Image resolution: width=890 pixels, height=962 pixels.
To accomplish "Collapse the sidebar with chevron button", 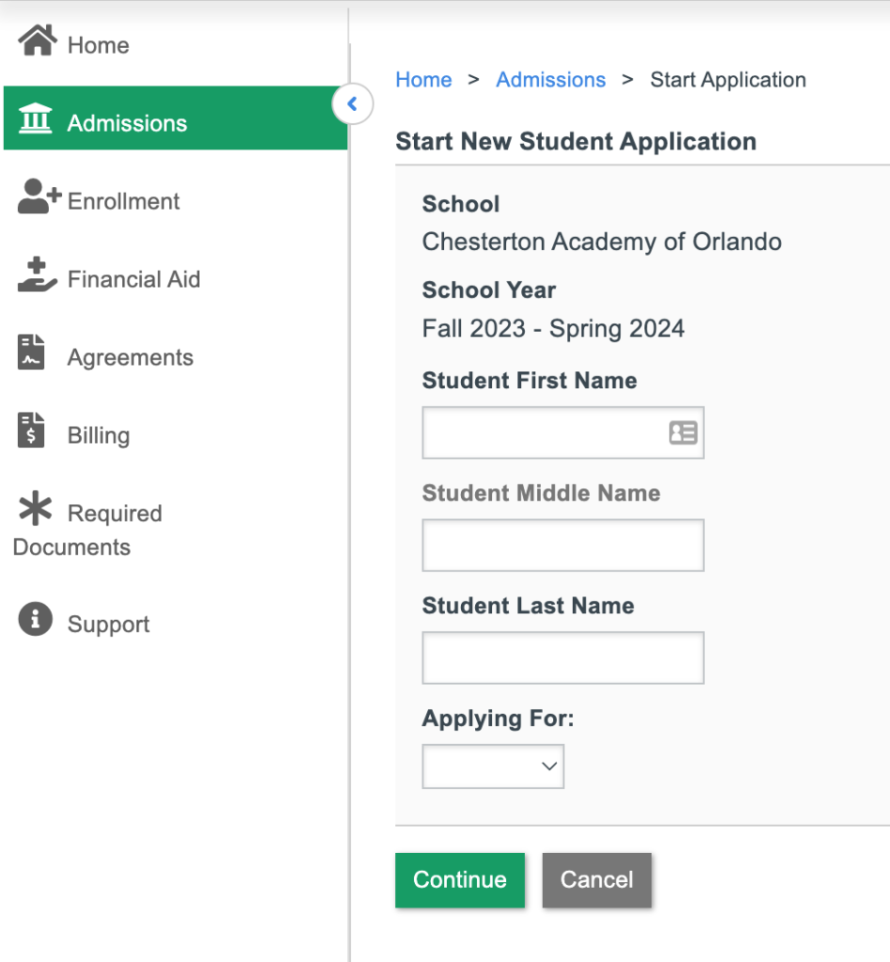I will click(x=352, y=103).
